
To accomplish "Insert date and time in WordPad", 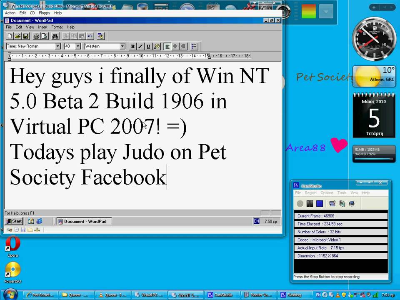I will point(101,36).
